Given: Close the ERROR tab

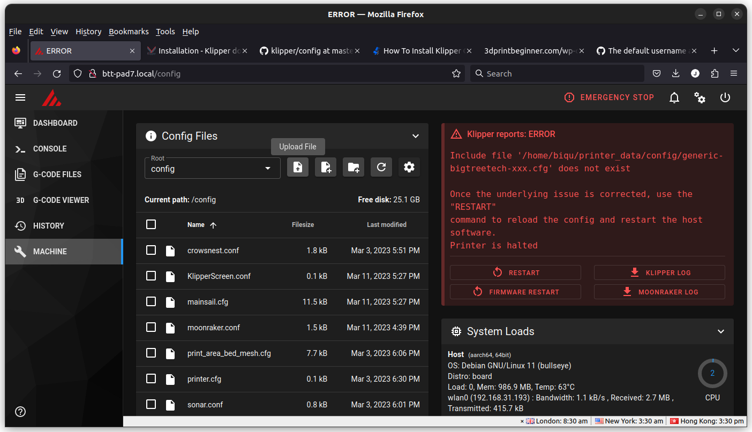Looking at the screenshot, I should click(x=132, y=51).
